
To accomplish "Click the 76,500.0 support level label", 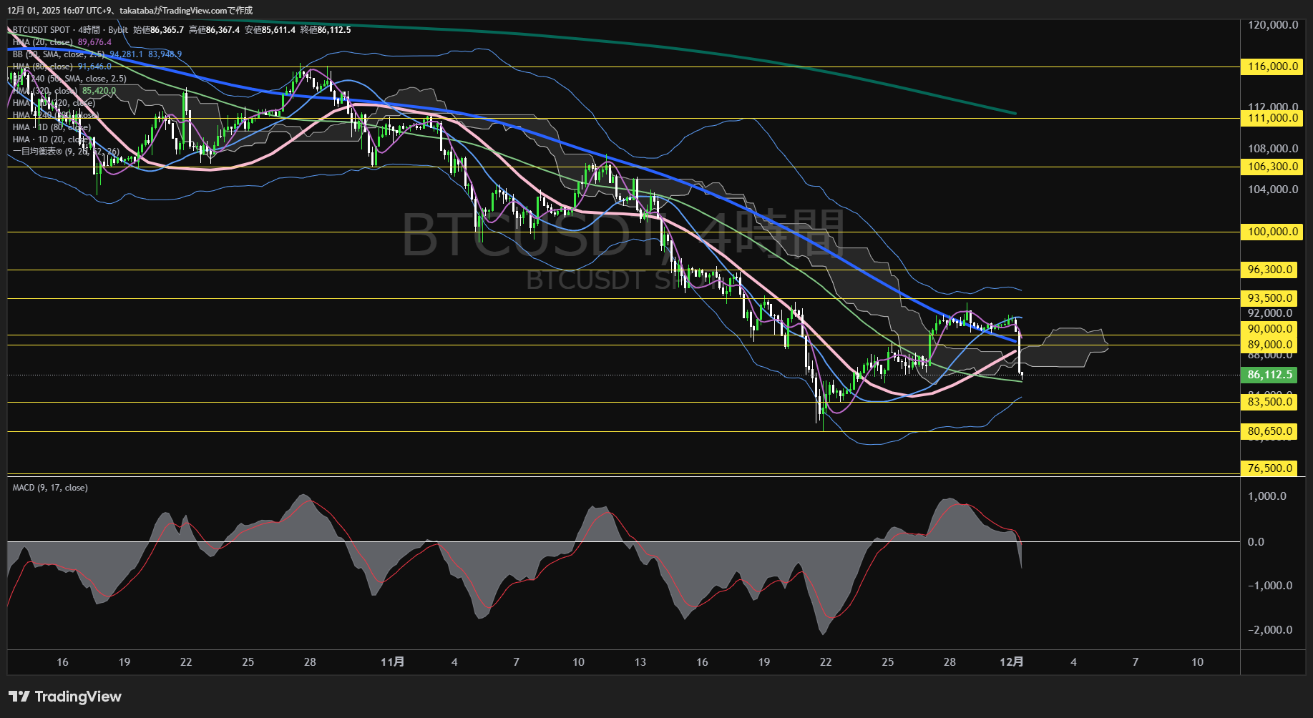I will pos(1271,468).
